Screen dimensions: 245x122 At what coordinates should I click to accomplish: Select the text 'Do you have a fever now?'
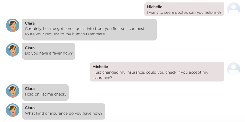coord(49,53)
